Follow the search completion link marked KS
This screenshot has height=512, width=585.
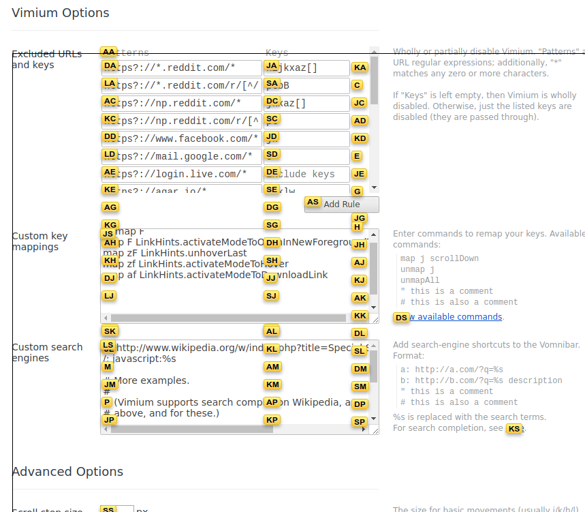tap(516, 429)
